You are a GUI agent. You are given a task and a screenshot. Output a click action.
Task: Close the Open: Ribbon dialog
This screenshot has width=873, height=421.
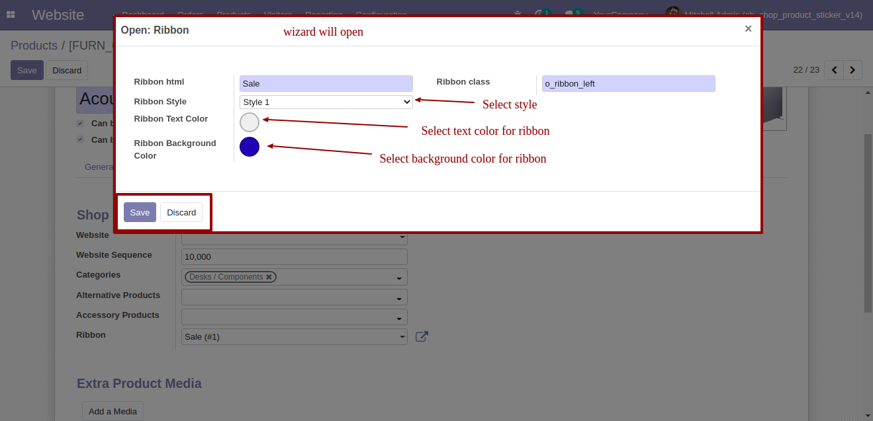[x=748, y=28]
